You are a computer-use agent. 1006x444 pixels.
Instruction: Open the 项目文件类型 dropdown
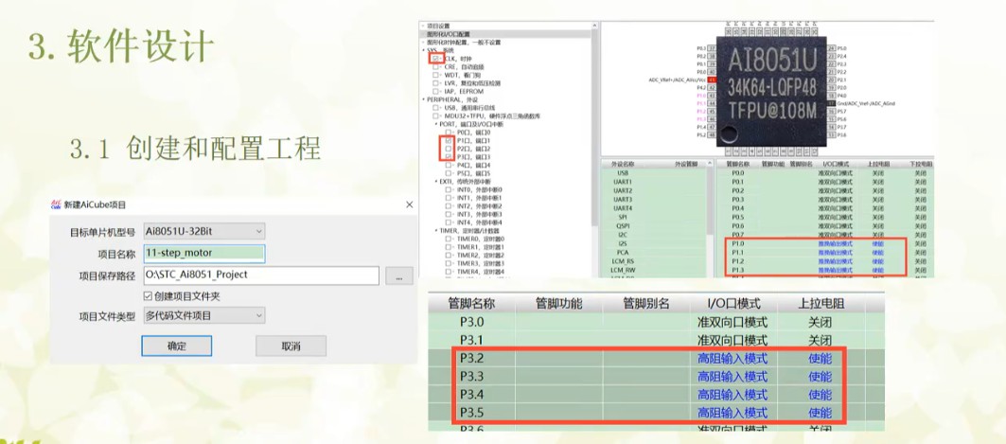pyautogui.click(x=204, y=315)
